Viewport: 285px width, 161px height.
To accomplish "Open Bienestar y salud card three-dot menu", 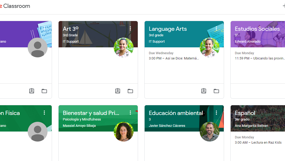I will 130,113.
